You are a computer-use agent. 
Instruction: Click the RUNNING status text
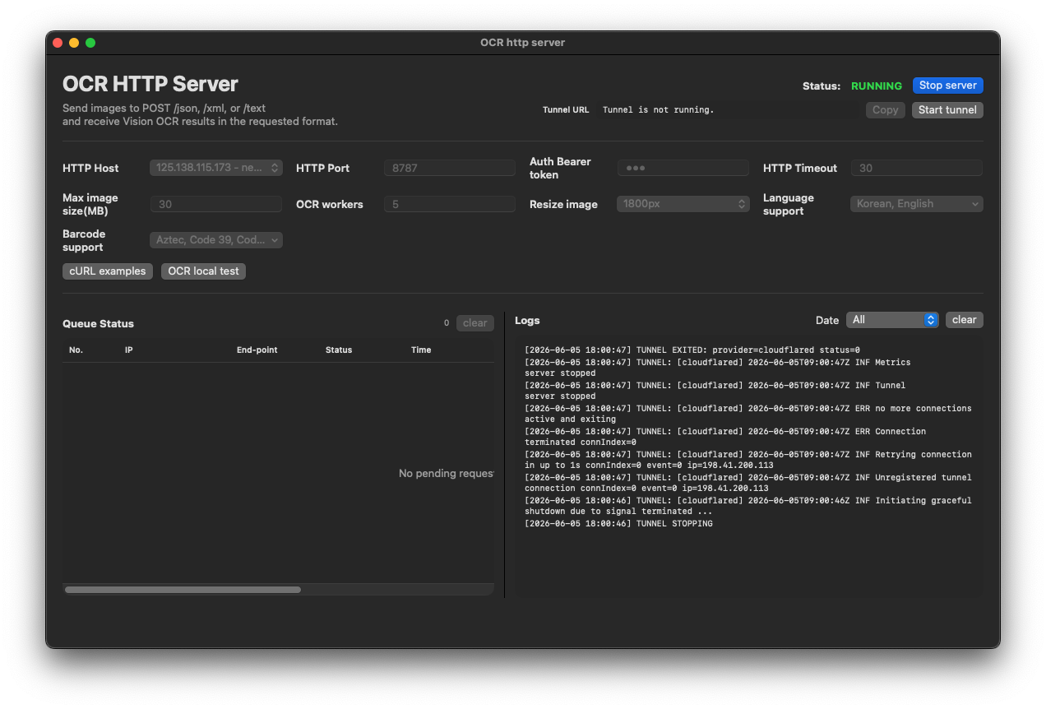click(877, 86)
